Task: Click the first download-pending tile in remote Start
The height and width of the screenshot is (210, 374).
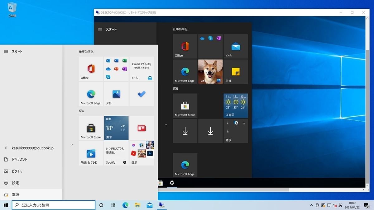Action: (x=185, y=131)
